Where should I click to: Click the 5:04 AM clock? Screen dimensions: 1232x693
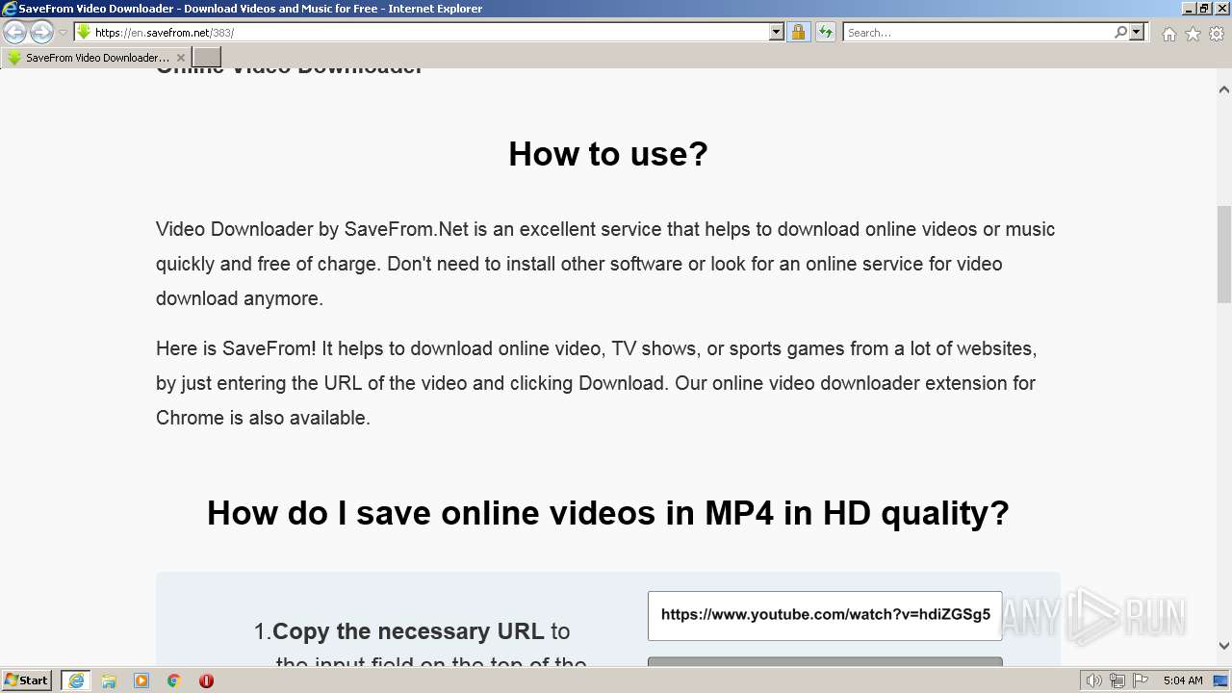point(1183,680)
